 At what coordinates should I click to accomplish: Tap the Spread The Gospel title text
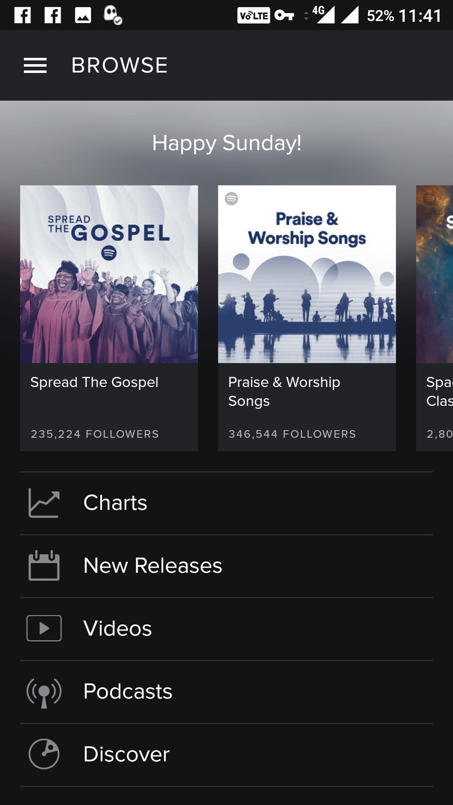pos(94,382)
